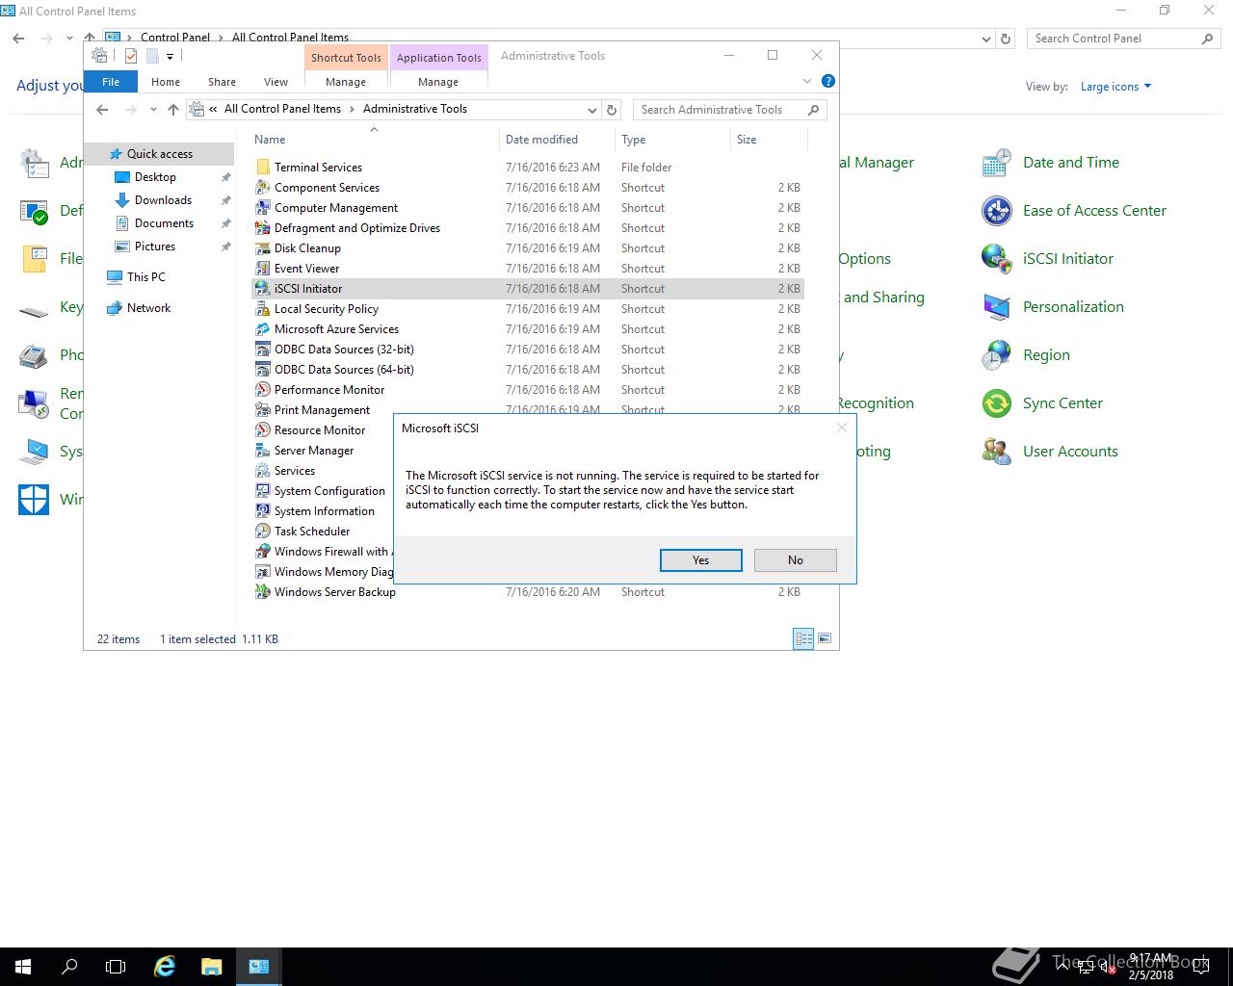
Task: Go back in Administrative Tools window
Action: tap(102, 110)
